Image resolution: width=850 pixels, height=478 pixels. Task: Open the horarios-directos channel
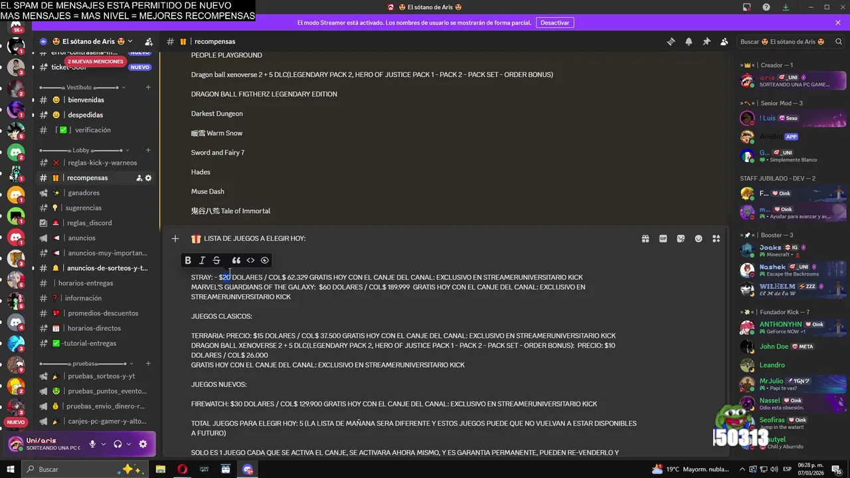(95, 328)
